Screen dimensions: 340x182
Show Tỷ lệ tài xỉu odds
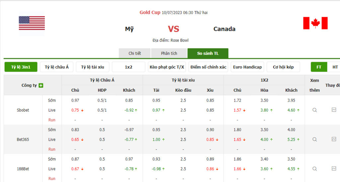click(x=93, y=67)
